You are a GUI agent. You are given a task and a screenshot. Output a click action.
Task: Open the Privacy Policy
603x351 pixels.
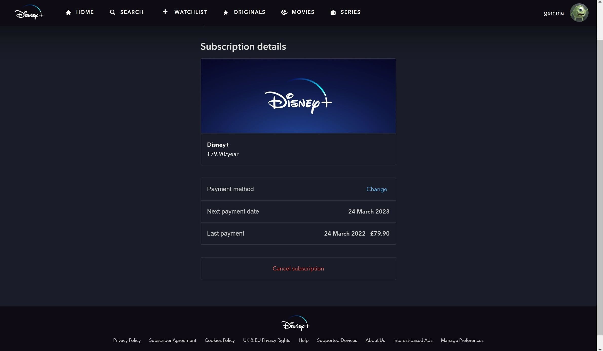coord(127,340)
